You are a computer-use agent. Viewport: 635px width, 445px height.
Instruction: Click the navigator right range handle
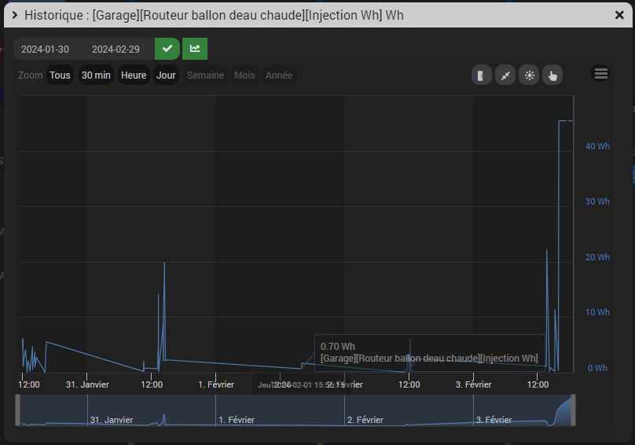click(573, 410)
